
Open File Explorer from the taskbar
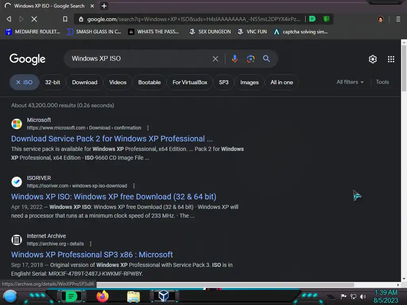[x=134, y=296]
